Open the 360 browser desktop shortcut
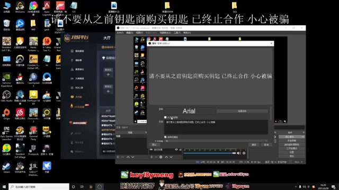This screenshot has height=190, width=339. 33,8
